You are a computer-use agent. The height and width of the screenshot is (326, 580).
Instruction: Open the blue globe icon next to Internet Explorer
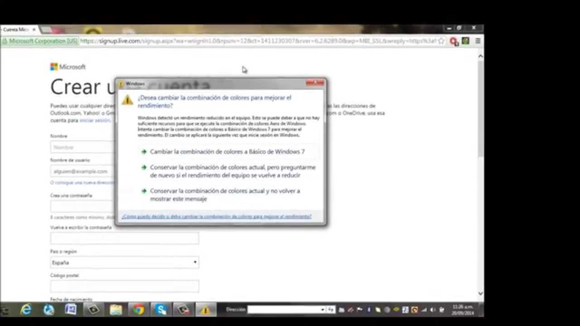[49, 310]
